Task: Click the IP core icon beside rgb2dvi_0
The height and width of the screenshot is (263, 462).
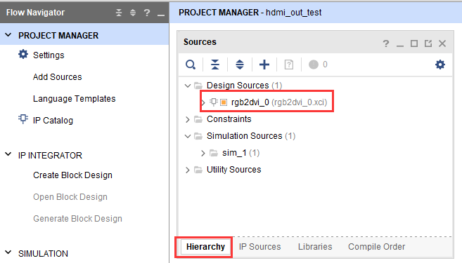Action: 214,102
